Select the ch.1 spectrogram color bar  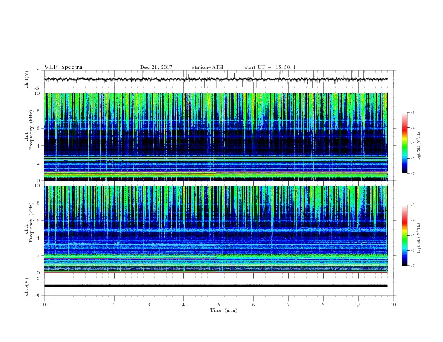click(x=404, y=143)
